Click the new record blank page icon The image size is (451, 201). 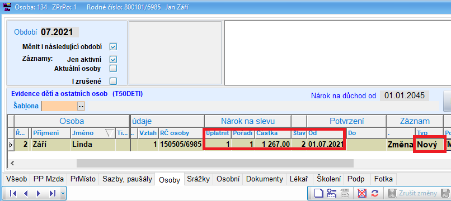click(318, 193)
